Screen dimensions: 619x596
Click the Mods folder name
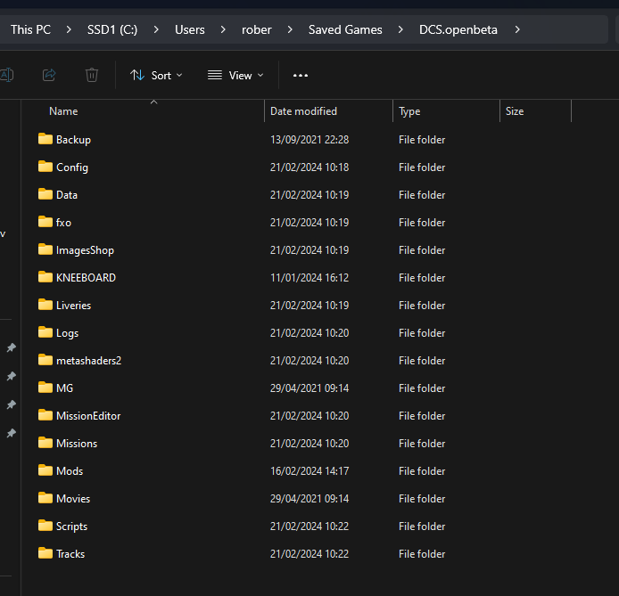(70, 470)
